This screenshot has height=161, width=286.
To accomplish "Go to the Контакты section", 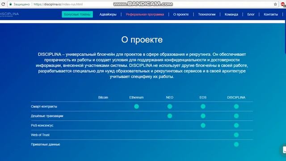I will click(x=271, y=14).
